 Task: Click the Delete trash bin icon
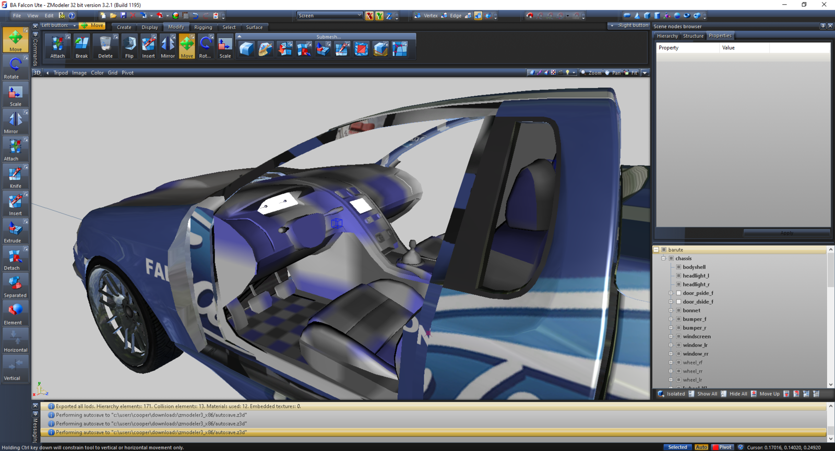tap(105, 46)
